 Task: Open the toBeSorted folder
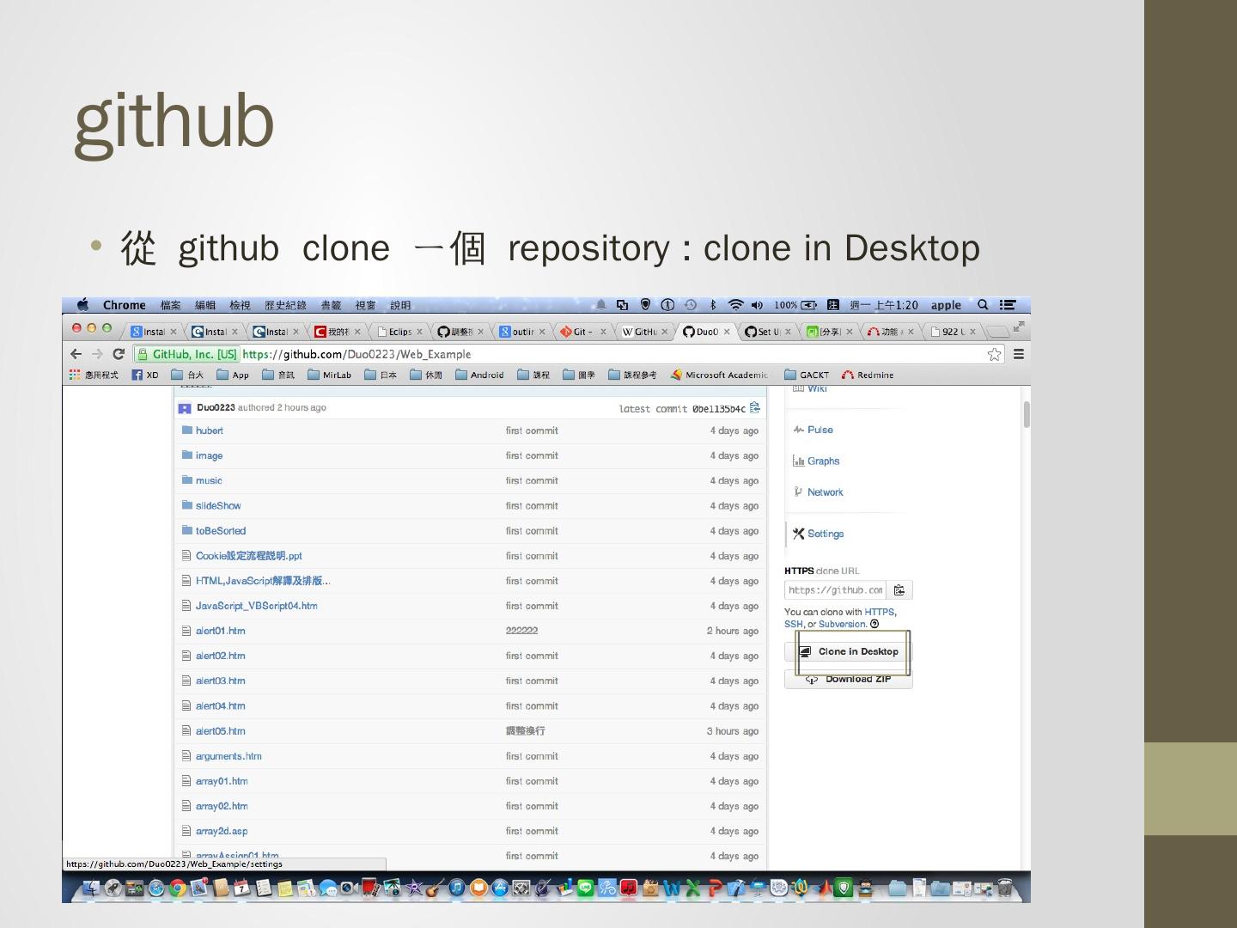point(221,531)
